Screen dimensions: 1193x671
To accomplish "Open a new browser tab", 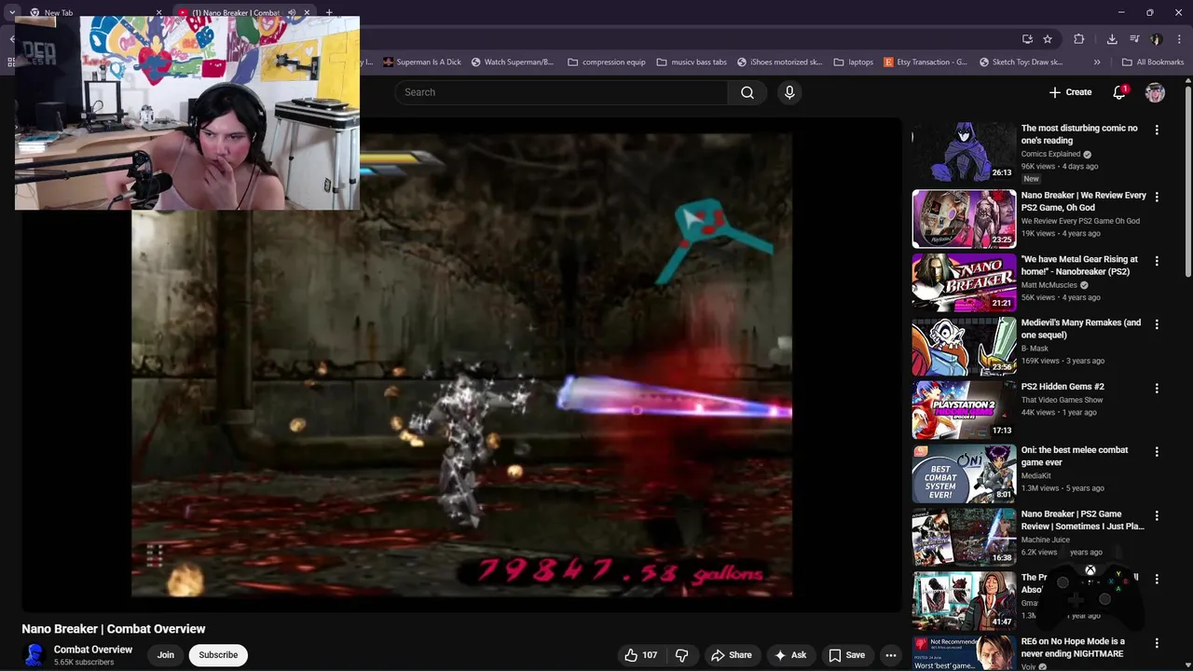I will (329, 13).
